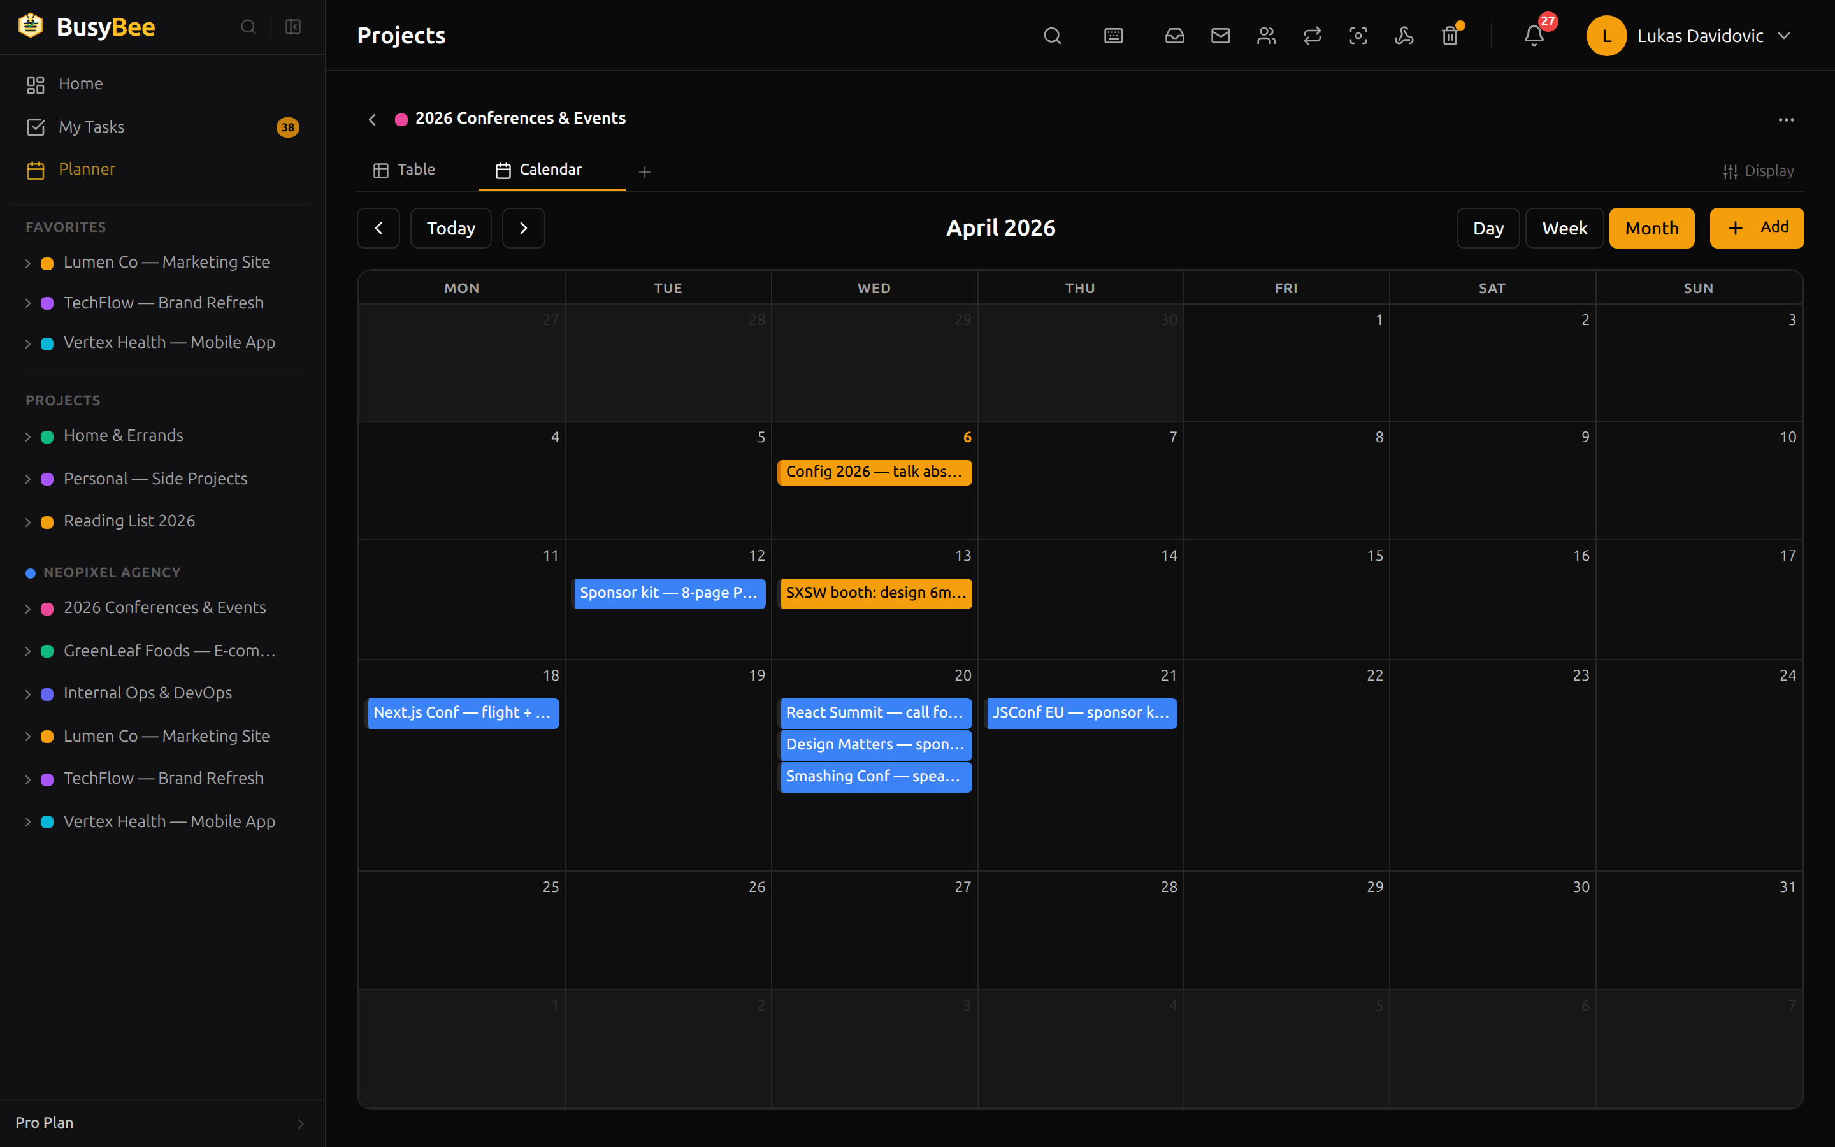This screenshot has height=1147, width=1835.
Task: Collapse the sidebar panel icon
Action: pyautogui.click(x=292, y=27)
